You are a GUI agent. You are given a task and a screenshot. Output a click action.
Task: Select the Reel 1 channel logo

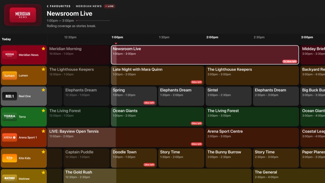tap(9, 96)
